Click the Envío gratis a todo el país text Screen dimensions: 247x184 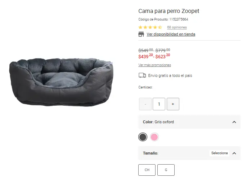click(170, 76)
